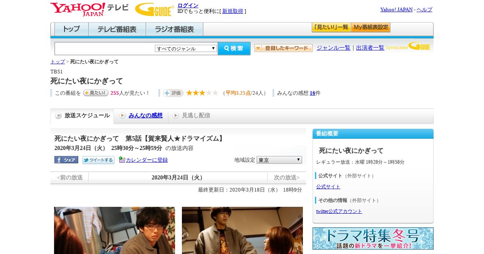Open the 公式サイト link in 番組概要

(x=328, y=187)
